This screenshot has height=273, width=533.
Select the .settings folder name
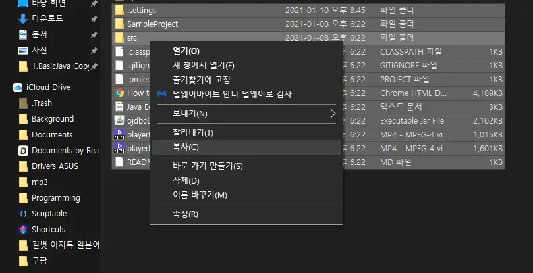pos(142,11)
